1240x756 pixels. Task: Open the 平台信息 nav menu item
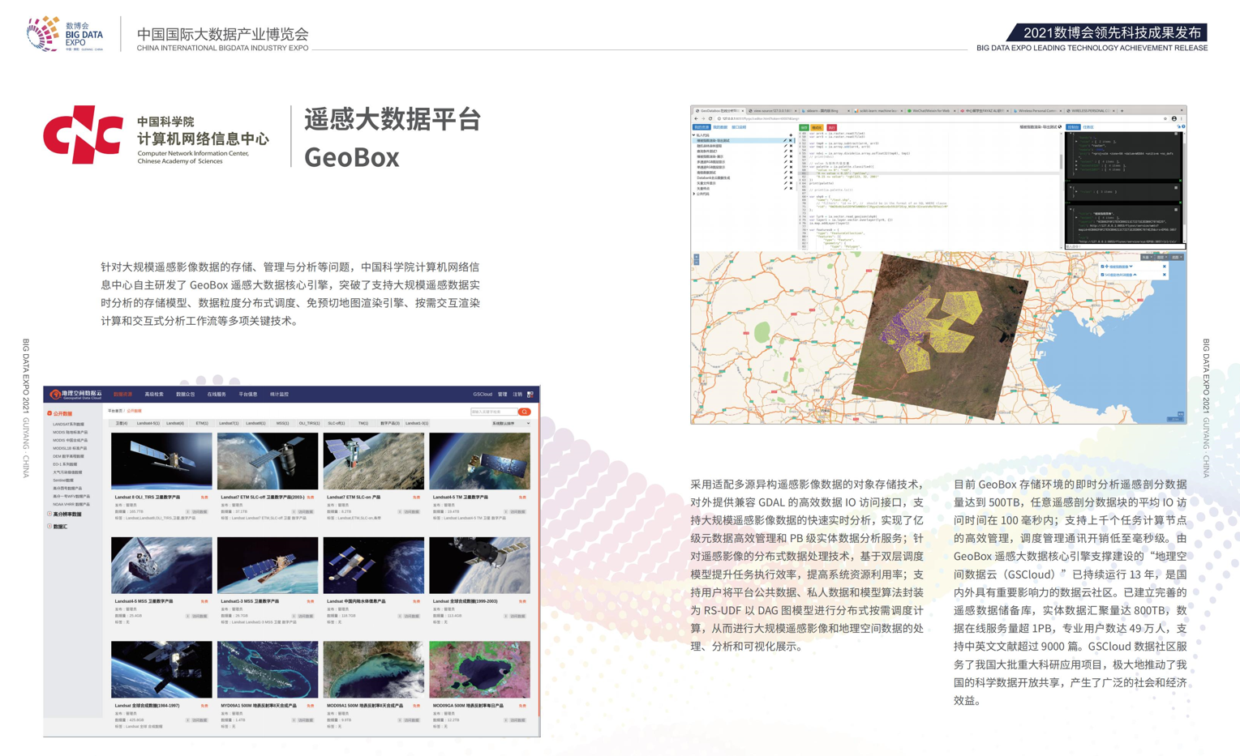pyautogui.click(x=248, y=395)
